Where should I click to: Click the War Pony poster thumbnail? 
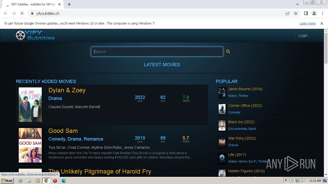click(x=222, y=142)
